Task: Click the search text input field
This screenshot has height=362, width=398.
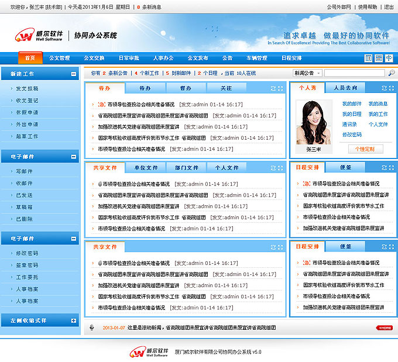Action: pos(355,73)
